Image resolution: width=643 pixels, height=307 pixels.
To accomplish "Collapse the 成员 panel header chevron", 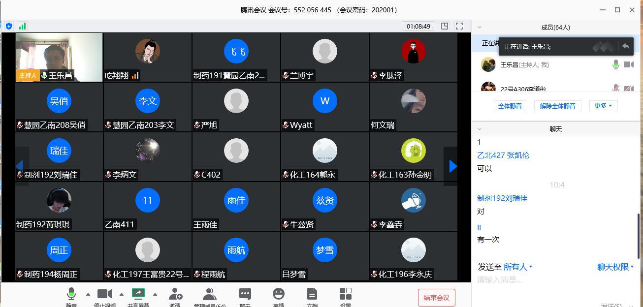I will (x=480, y=28).
